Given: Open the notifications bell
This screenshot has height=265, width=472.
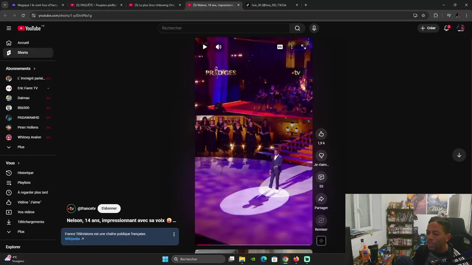Looking at the screenshot, I should click(x=447, y=28).
